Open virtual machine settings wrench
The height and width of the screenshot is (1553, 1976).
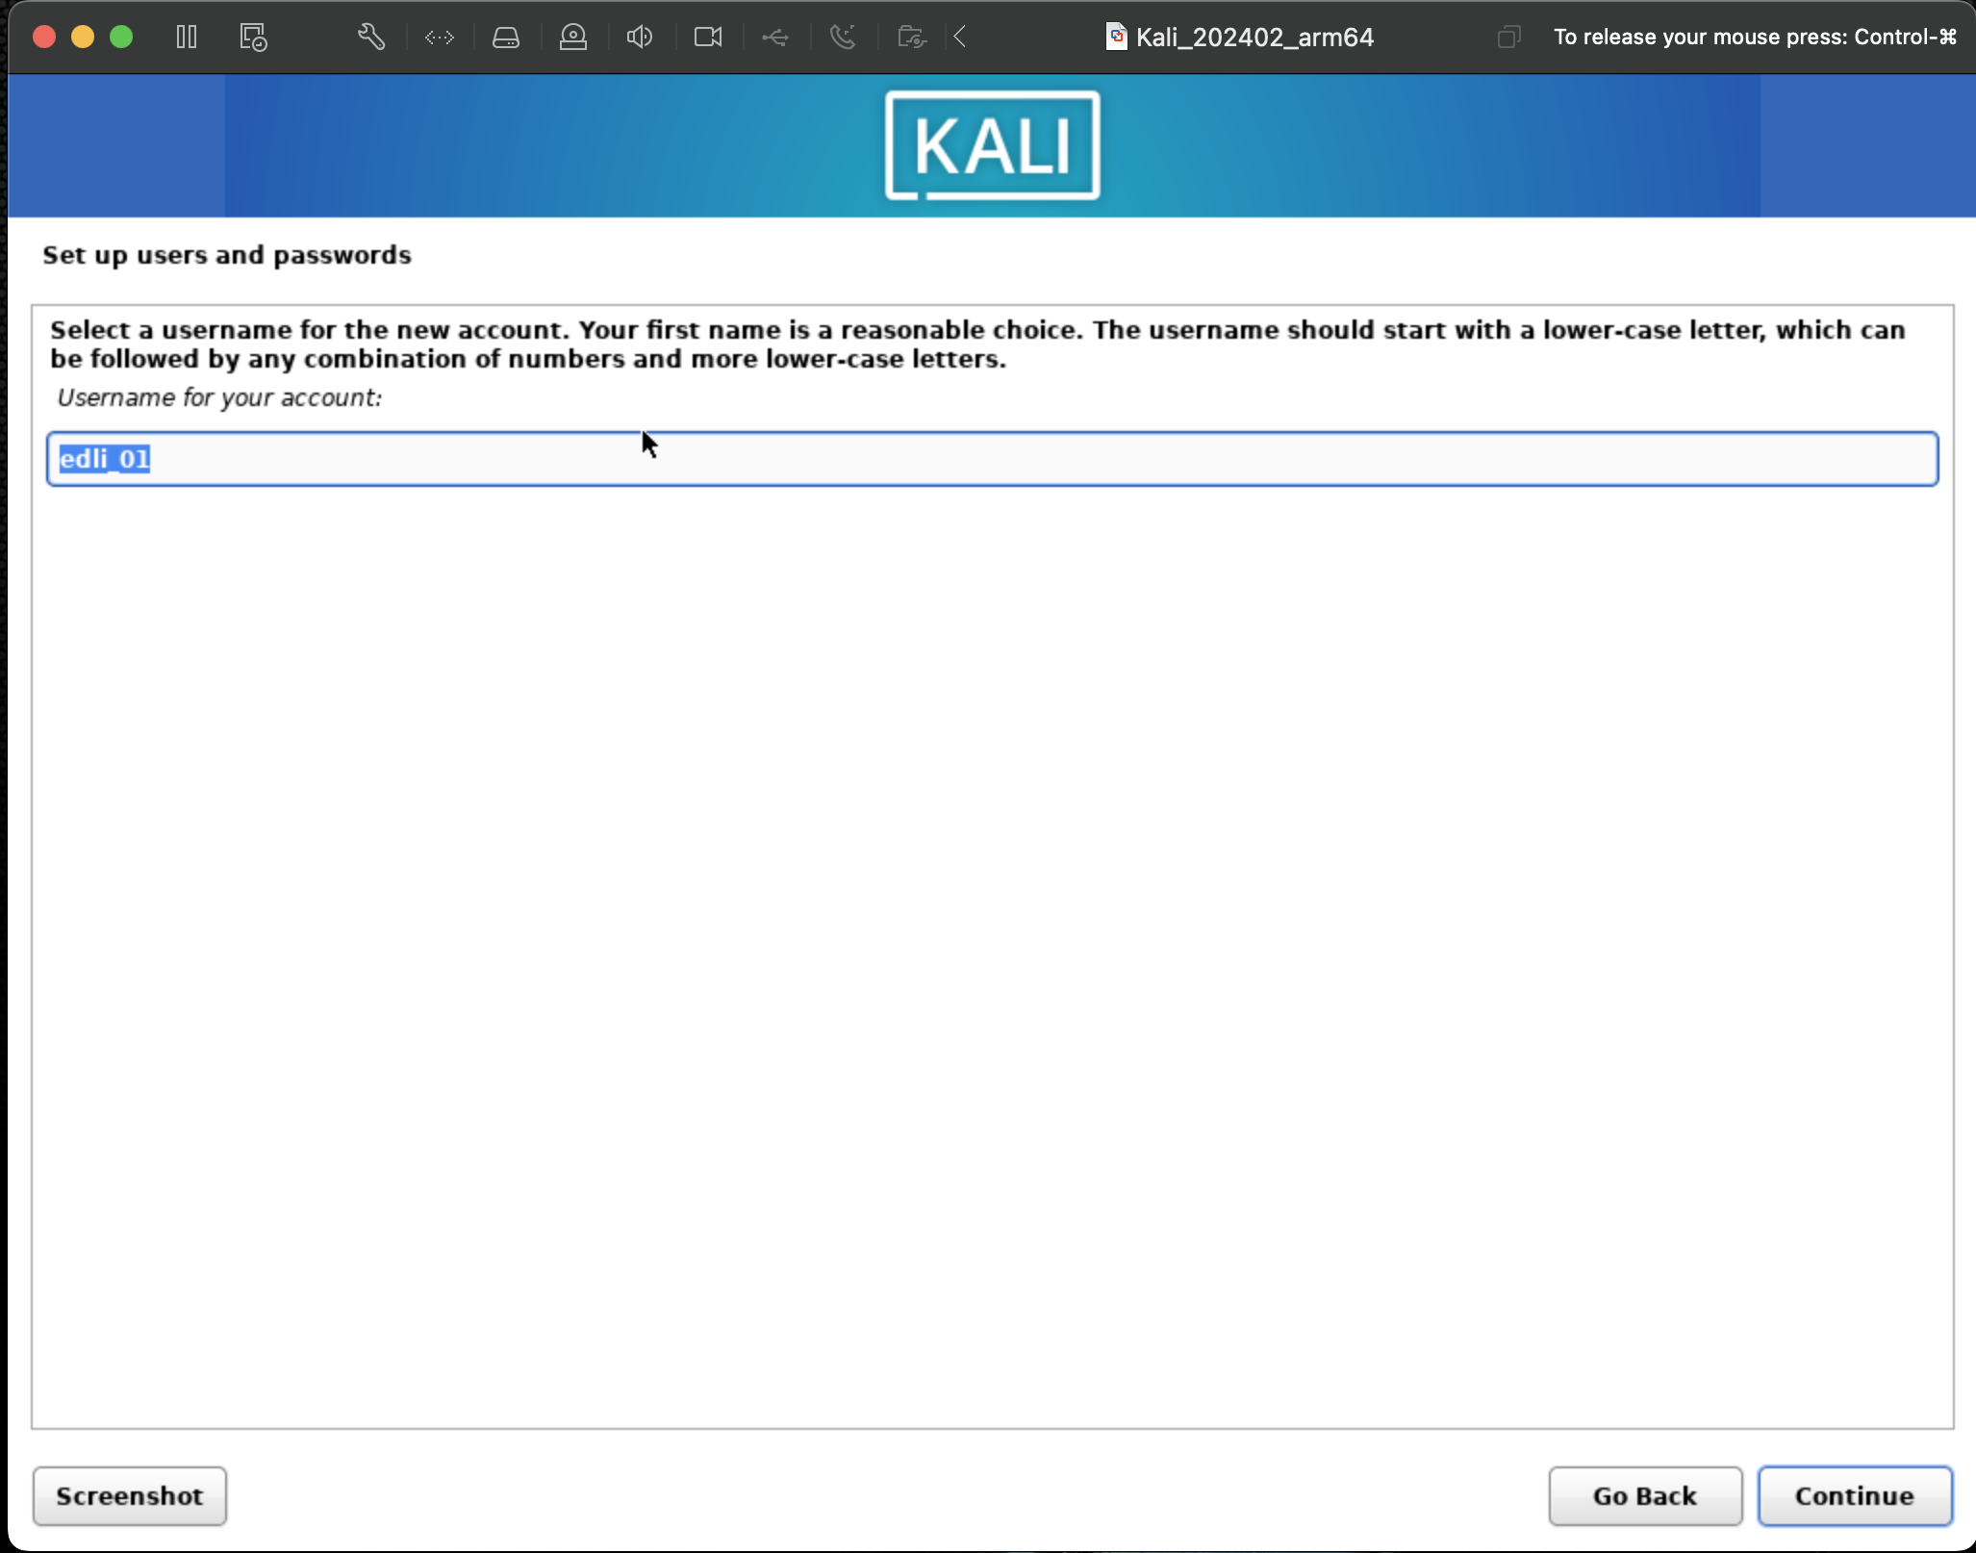pos(371,38)
